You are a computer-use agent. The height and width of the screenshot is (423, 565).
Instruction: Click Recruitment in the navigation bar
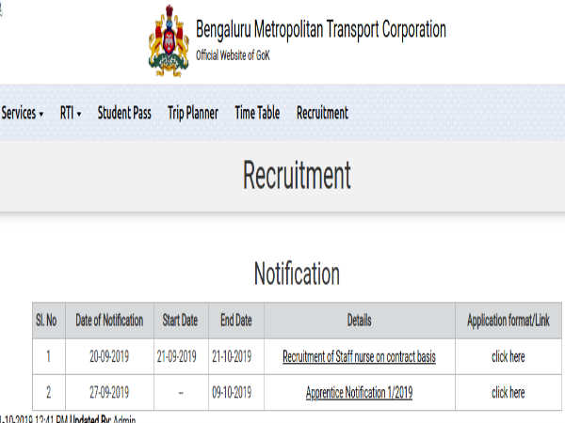(322, 113)
